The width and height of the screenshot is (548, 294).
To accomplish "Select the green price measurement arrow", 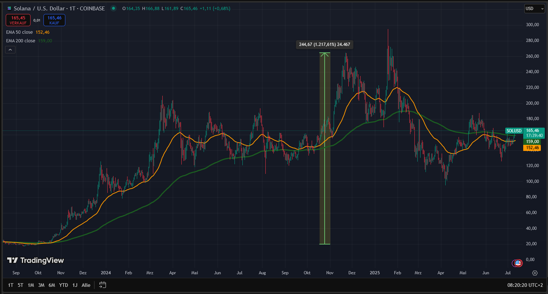I will click(325, 148).
